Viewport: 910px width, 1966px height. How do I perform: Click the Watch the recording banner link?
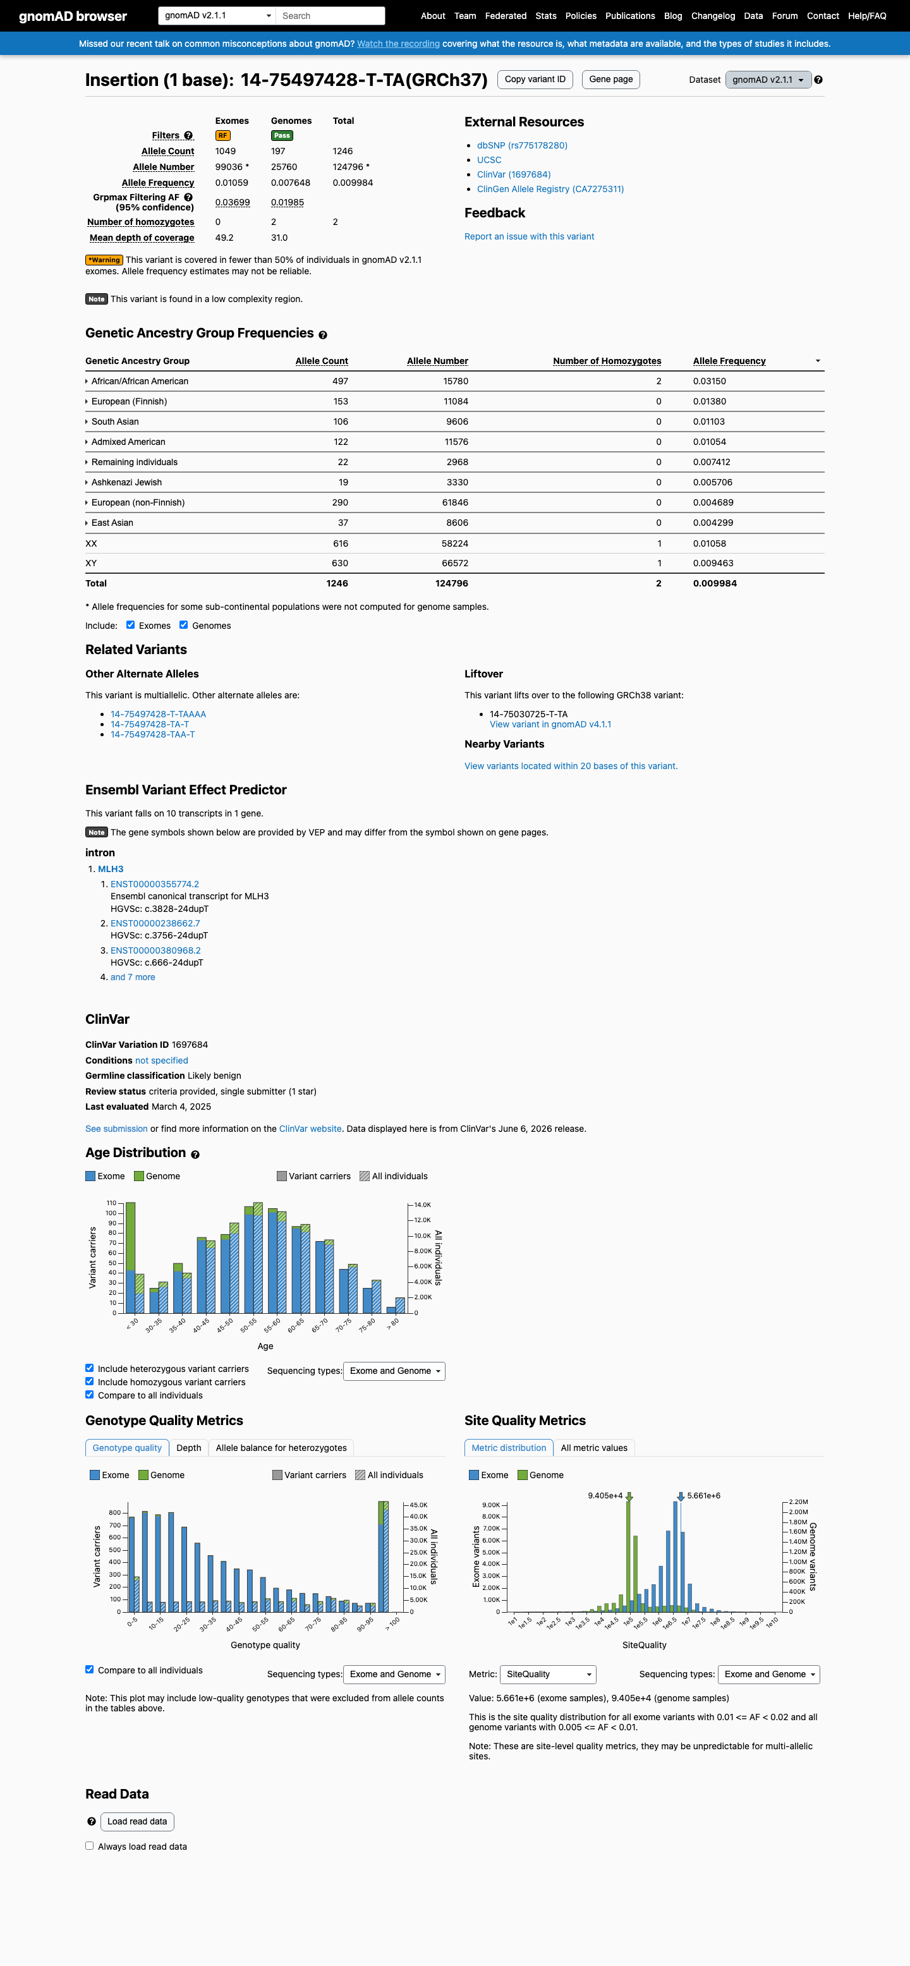tap(399, 44)
